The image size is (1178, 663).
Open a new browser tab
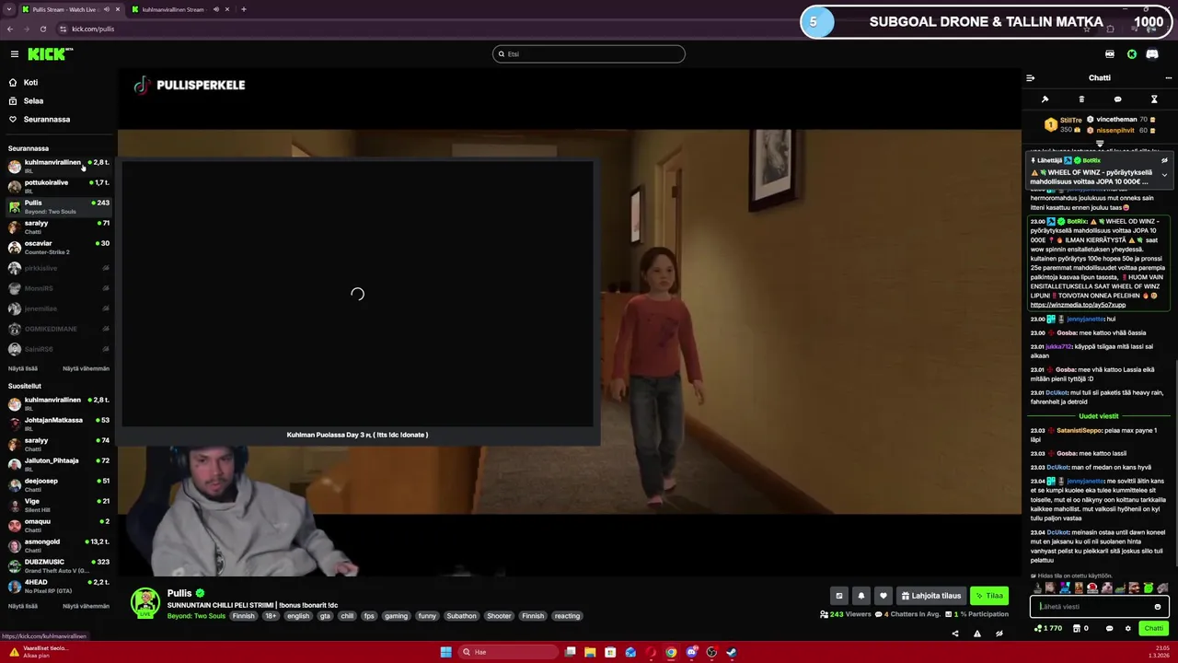(x=243, y=9)
